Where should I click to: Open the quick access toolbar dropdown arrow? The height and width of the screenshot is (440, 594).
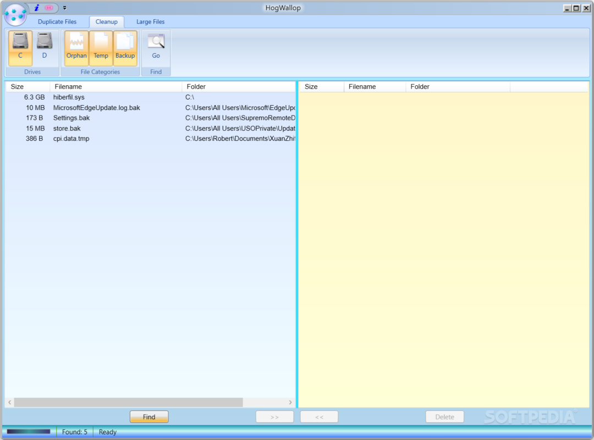[65, 8]
